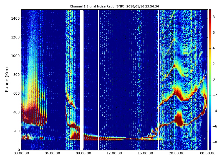Screen dimensions: 222x166
Task: Click the 800 range tick label
Action: 16,75
